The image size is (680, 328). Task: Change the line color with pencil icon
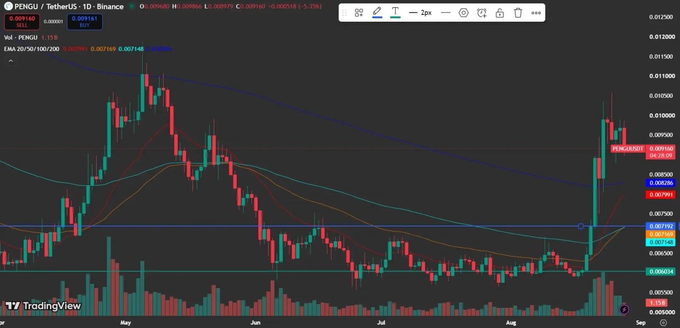[x=377, y=12]
